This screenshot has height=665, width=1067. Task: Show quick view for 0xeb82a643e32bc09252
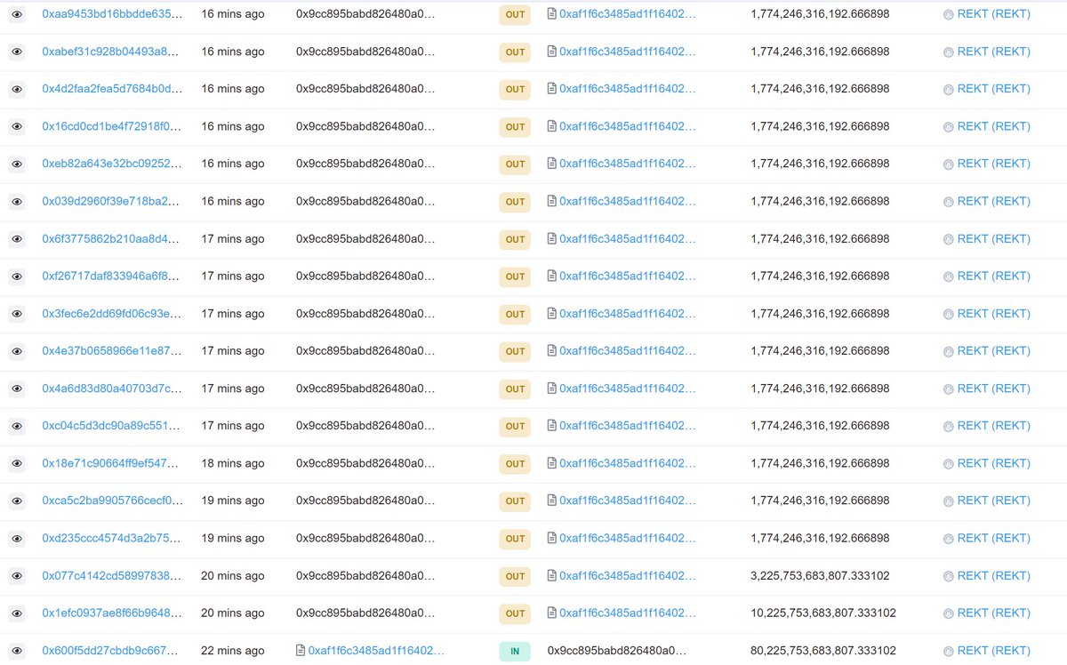pyautogui.click(x=17, y=164)
